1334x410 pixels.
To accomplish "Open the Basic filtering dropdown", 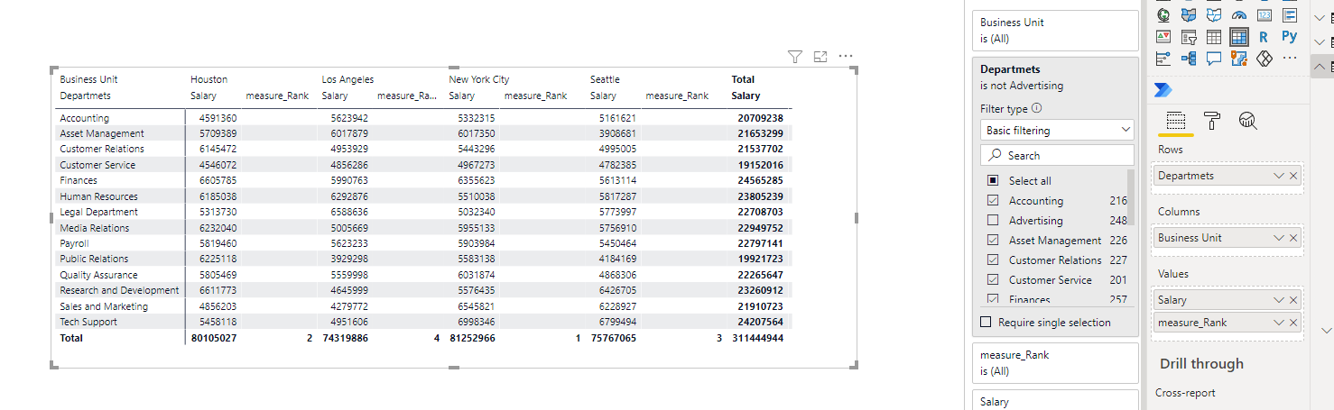I will [1057, 131].
